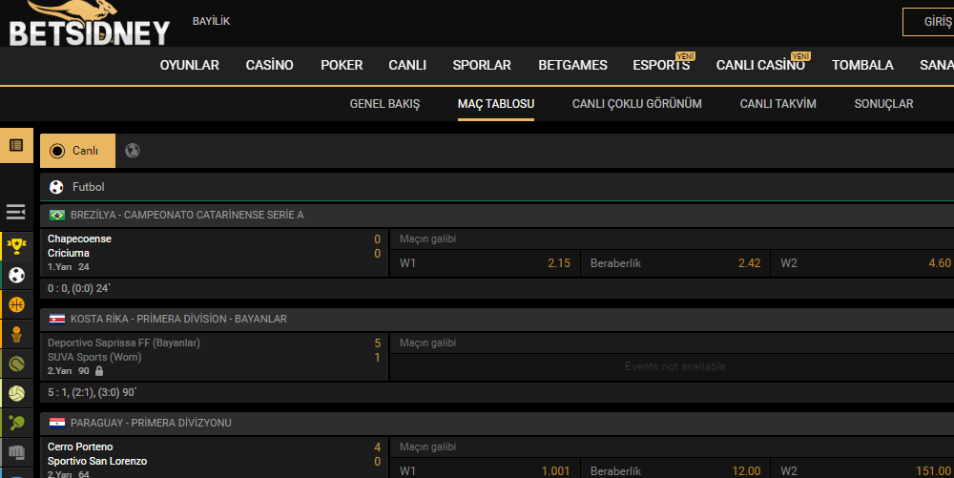Open Chapecoense vs Criciuma match
Screen dimensions: 954x478
pyautogui.click(x=214, y=253)
